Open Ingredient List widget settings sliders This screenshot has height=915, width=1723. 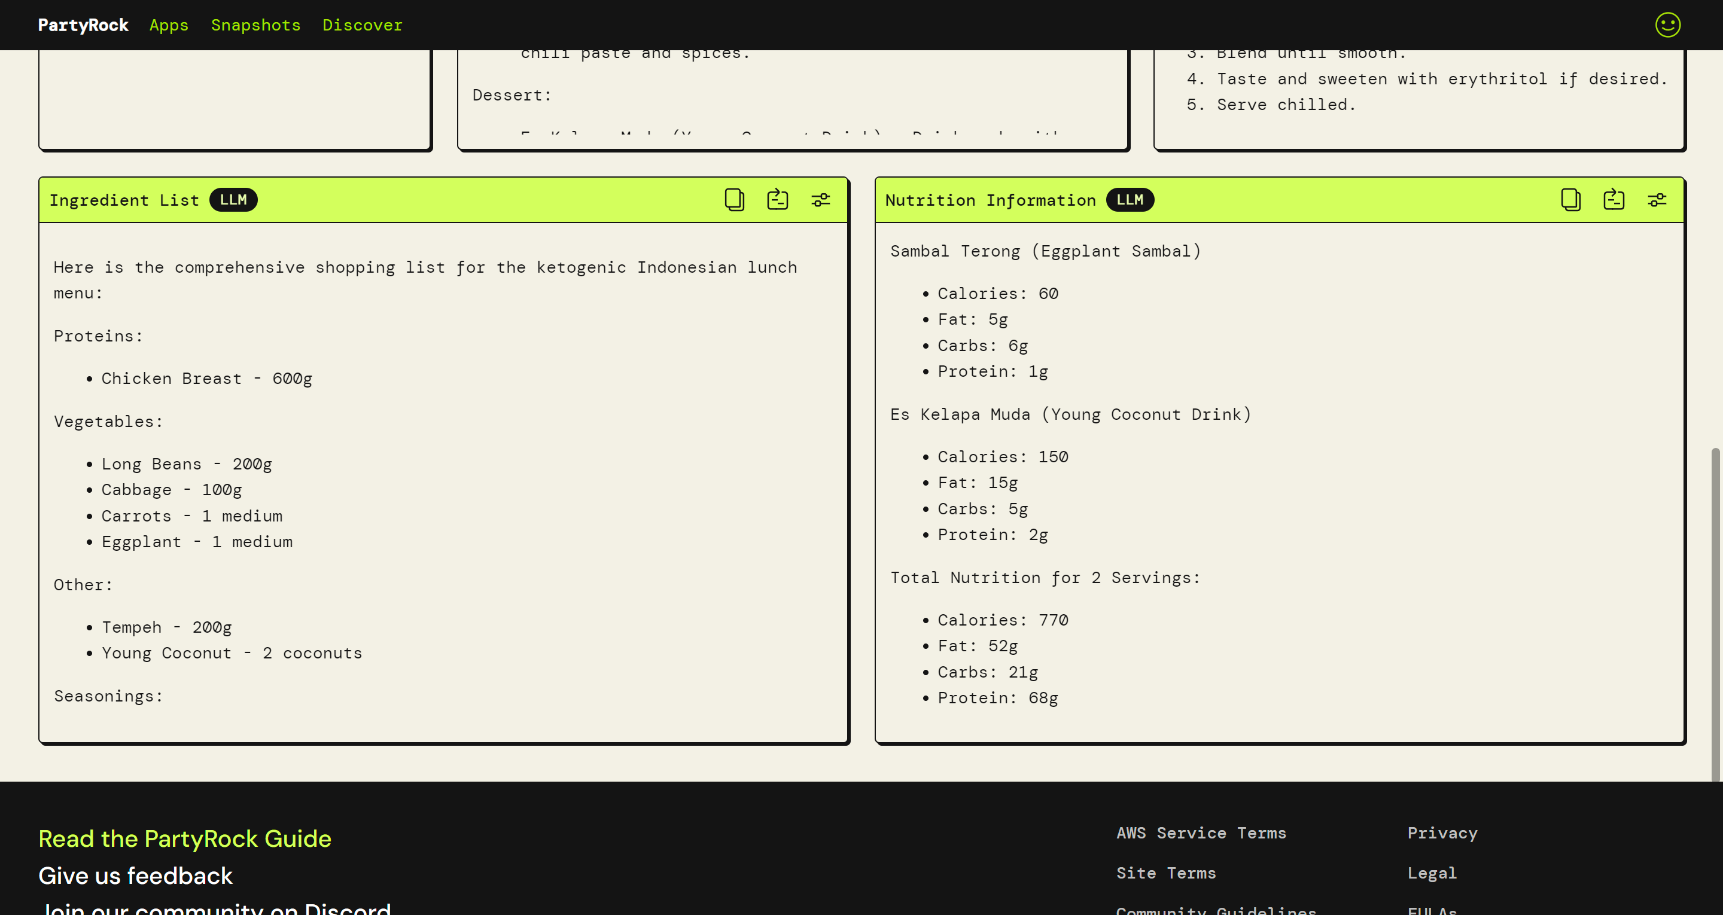tap(821, 199)
